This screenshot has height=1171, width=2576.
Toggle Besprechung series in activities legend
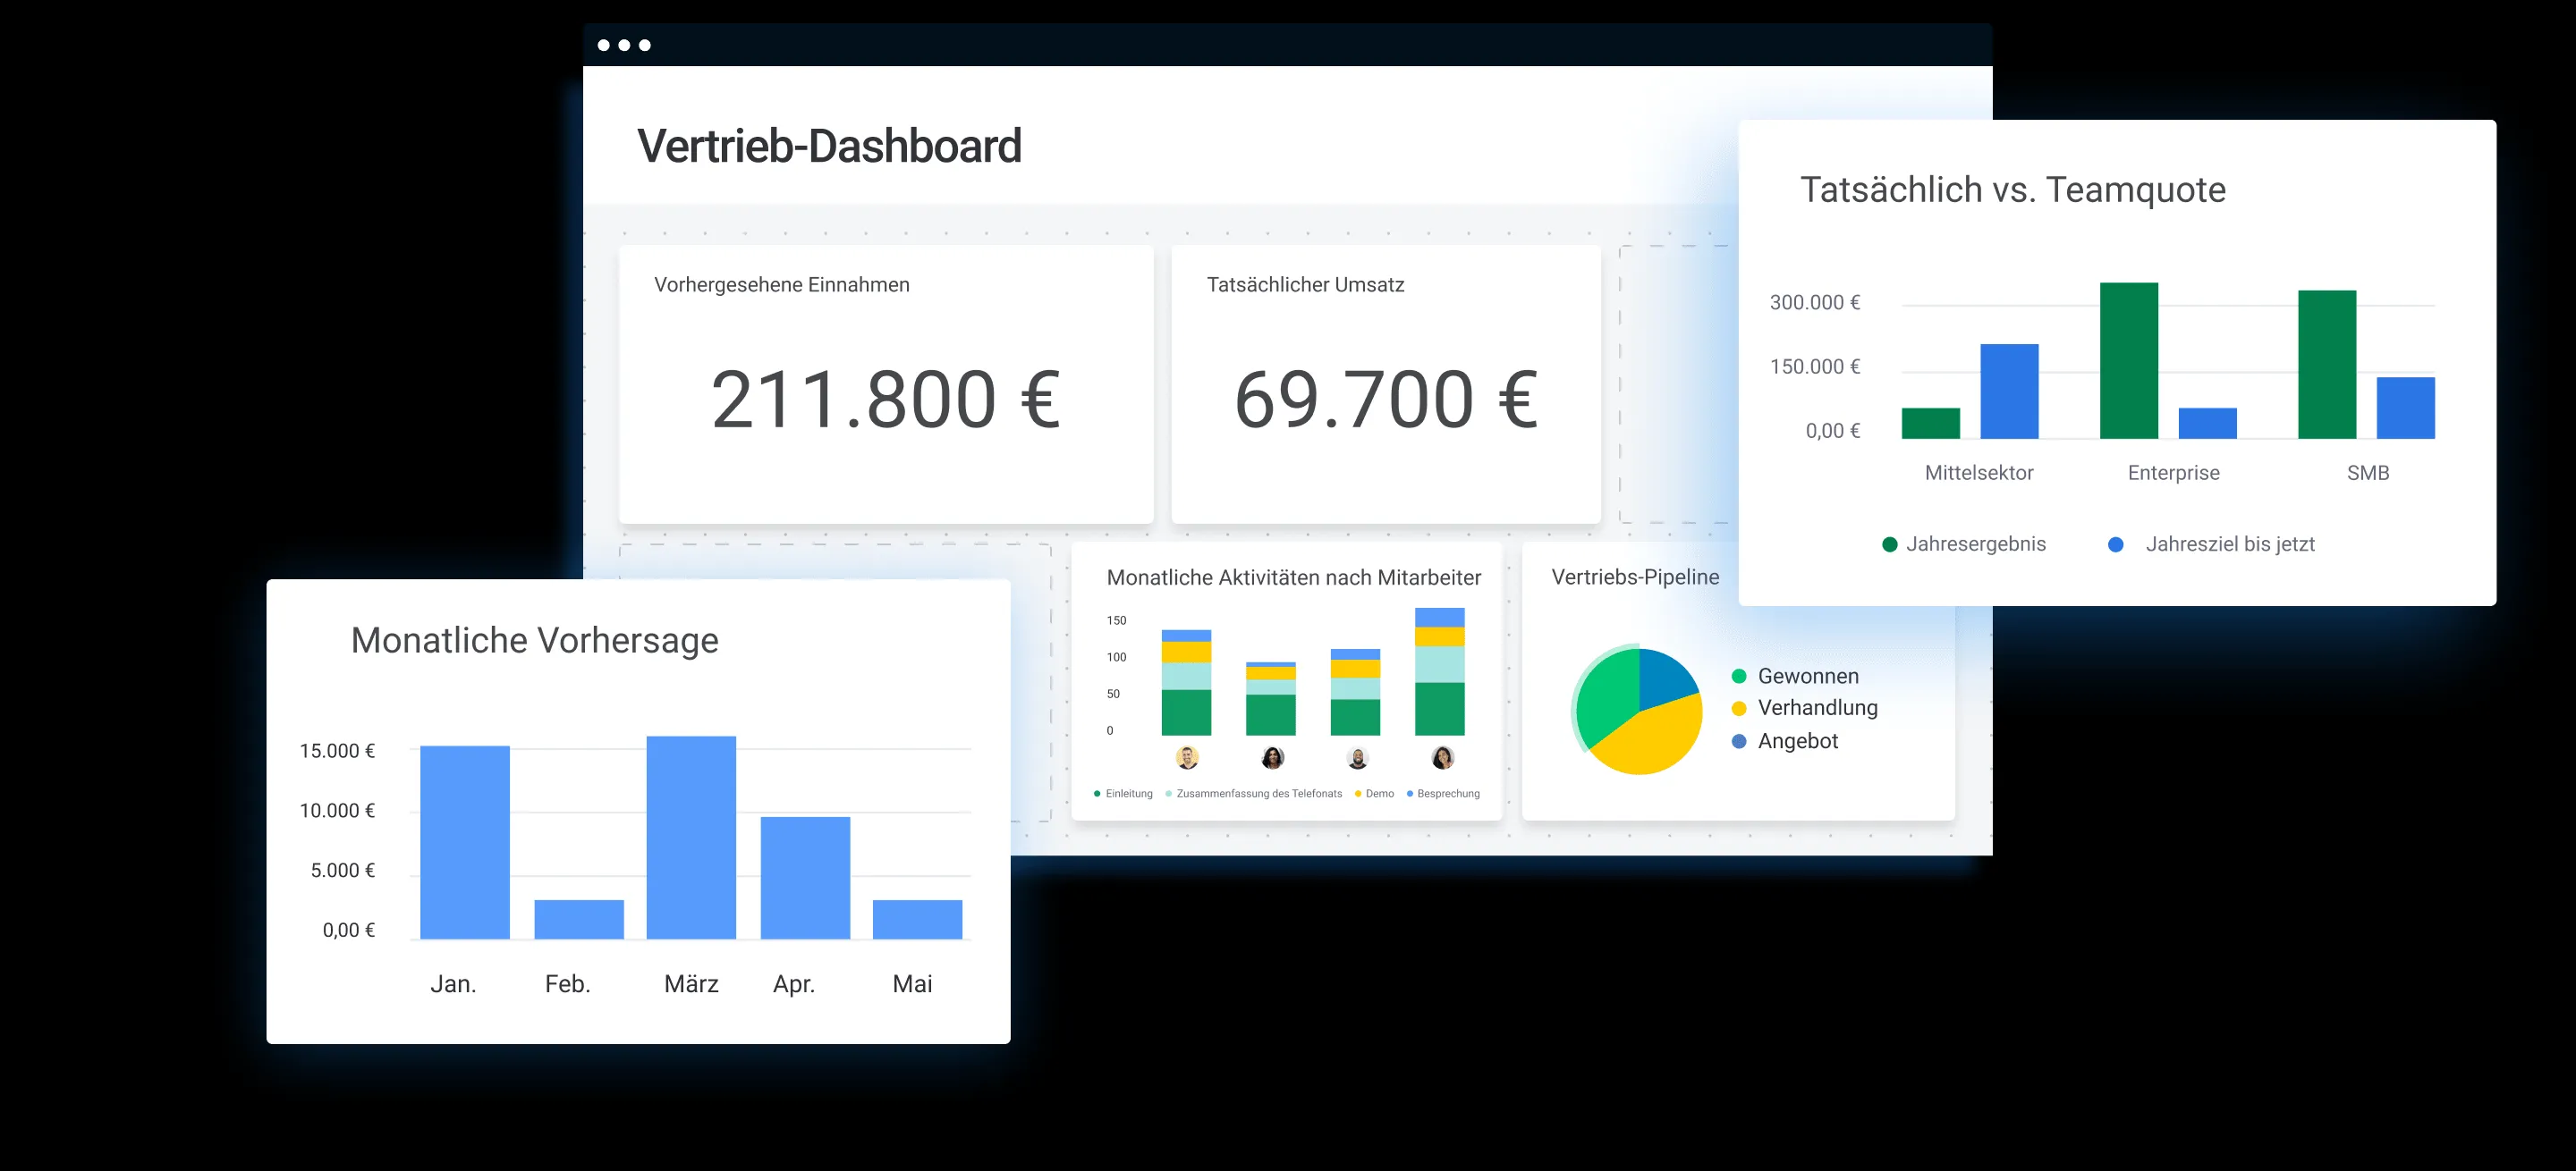point(1447,793)
